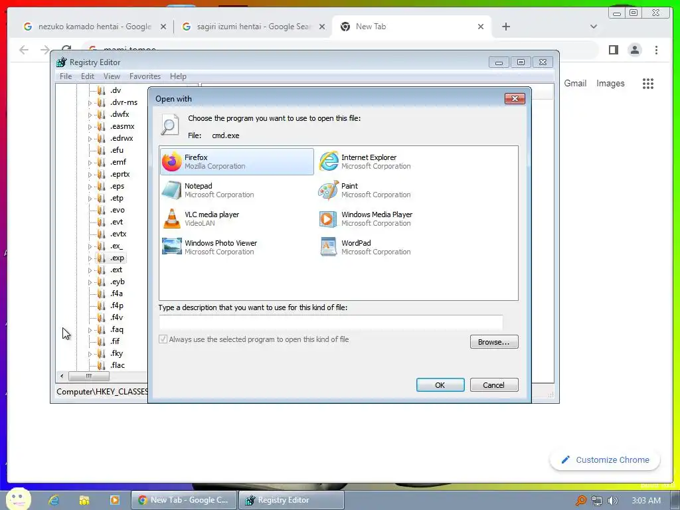The image size is (680, 510).
Task: Choose WordPad from the list
Action: [365, 248]
